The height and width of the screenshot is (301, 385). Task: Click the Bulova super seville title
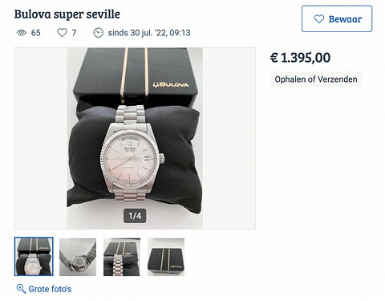pyautogui.click(x=67, y=14)
